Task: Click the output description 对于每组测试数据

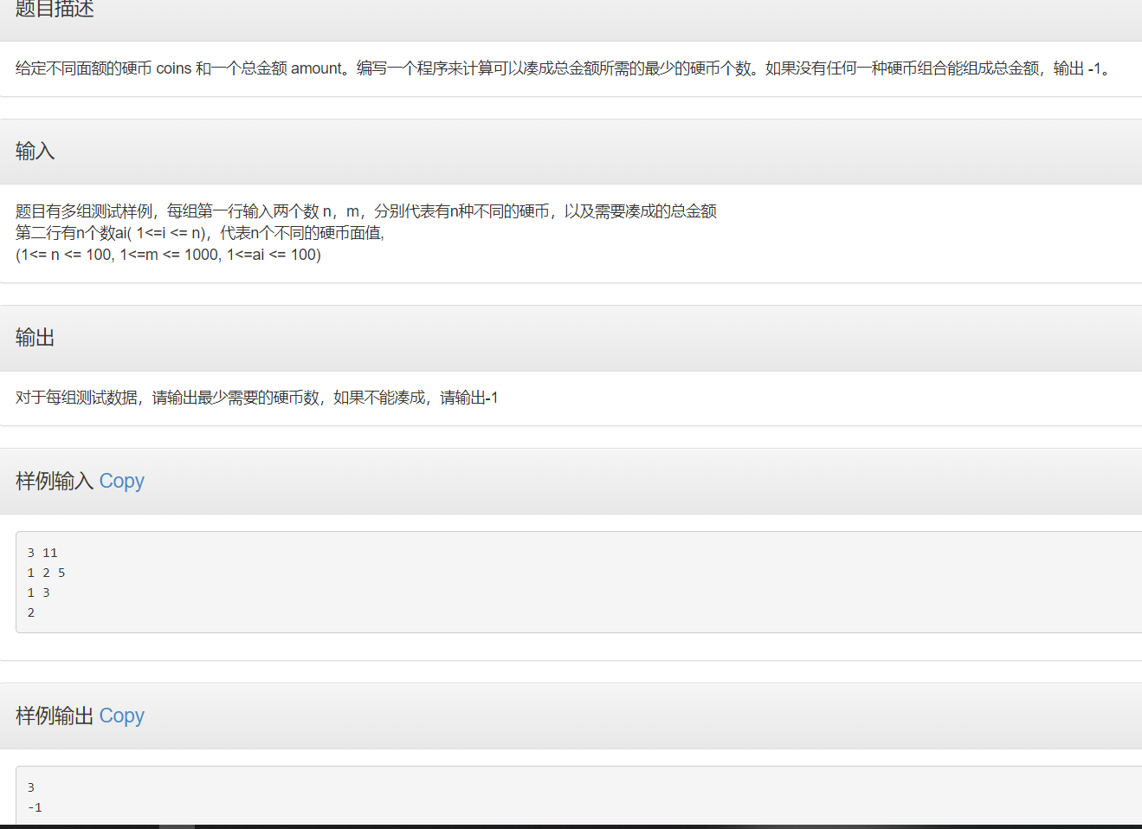Action: coord(257,398)
